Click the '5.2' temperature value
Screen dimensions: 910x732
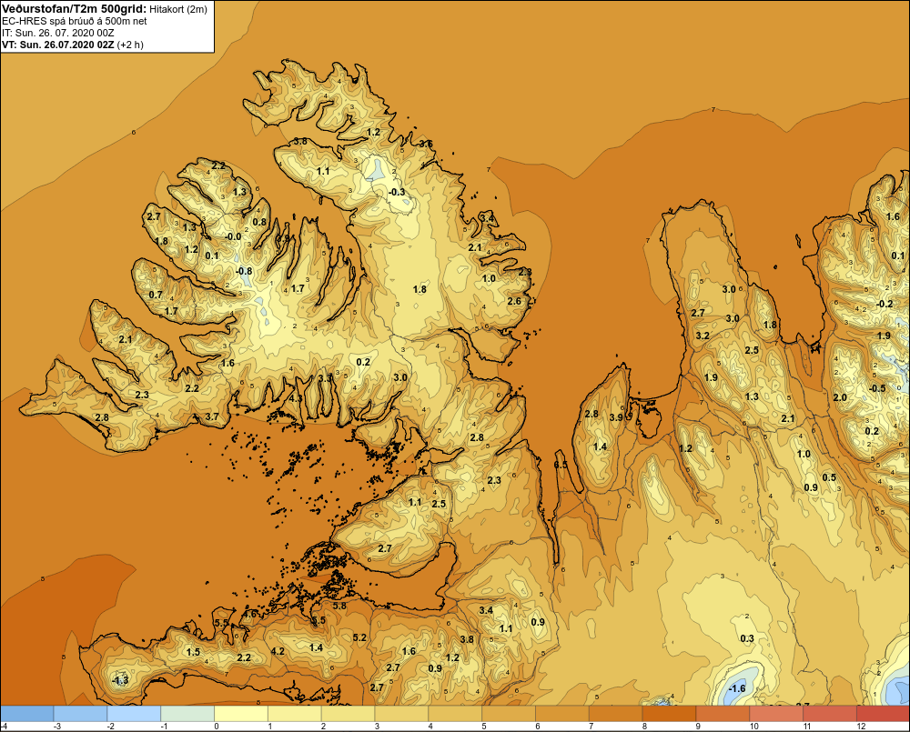pos(359,637)
